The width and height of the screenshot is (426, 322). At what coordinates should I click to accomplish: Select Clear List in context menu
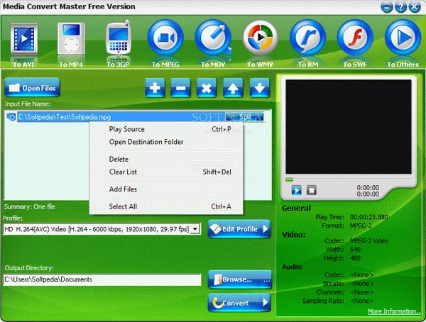(123, 172)
